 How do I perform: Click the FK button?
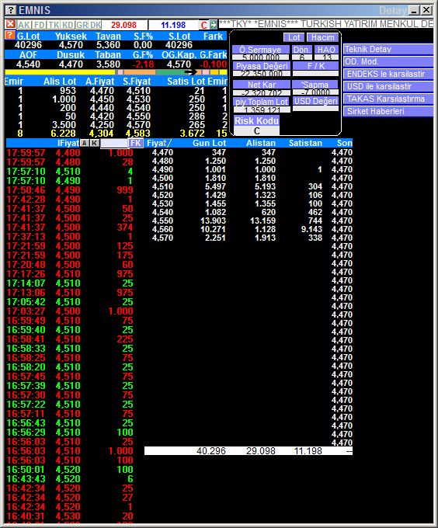click(136, 143)
